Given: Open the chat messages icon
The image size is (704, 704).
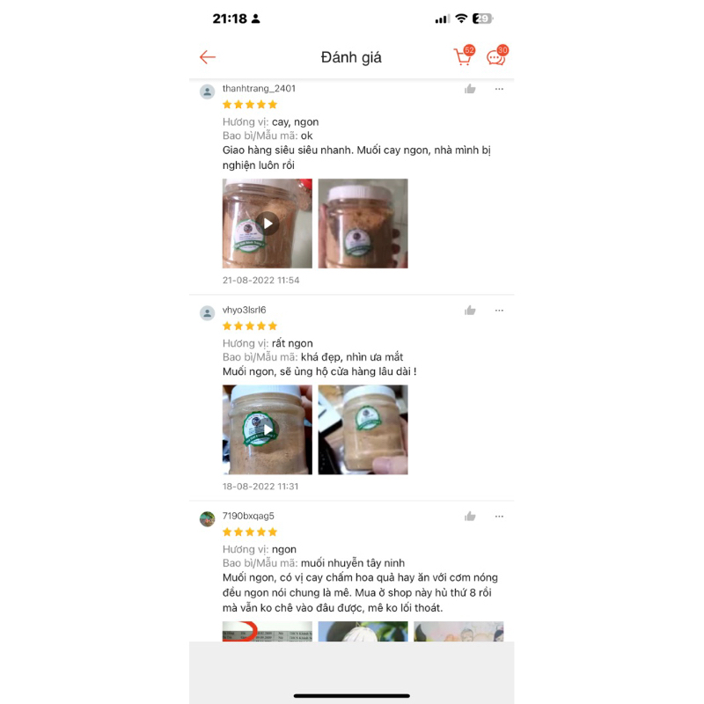Looking at the screenshot, I should click(496, 56).
